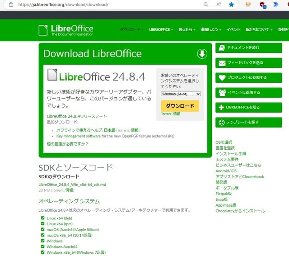The height and width of the screenshot is (256, 289).
Task: Click Windows Aarch64 list link
Action: pyautogui.click(x=62, y=247)
